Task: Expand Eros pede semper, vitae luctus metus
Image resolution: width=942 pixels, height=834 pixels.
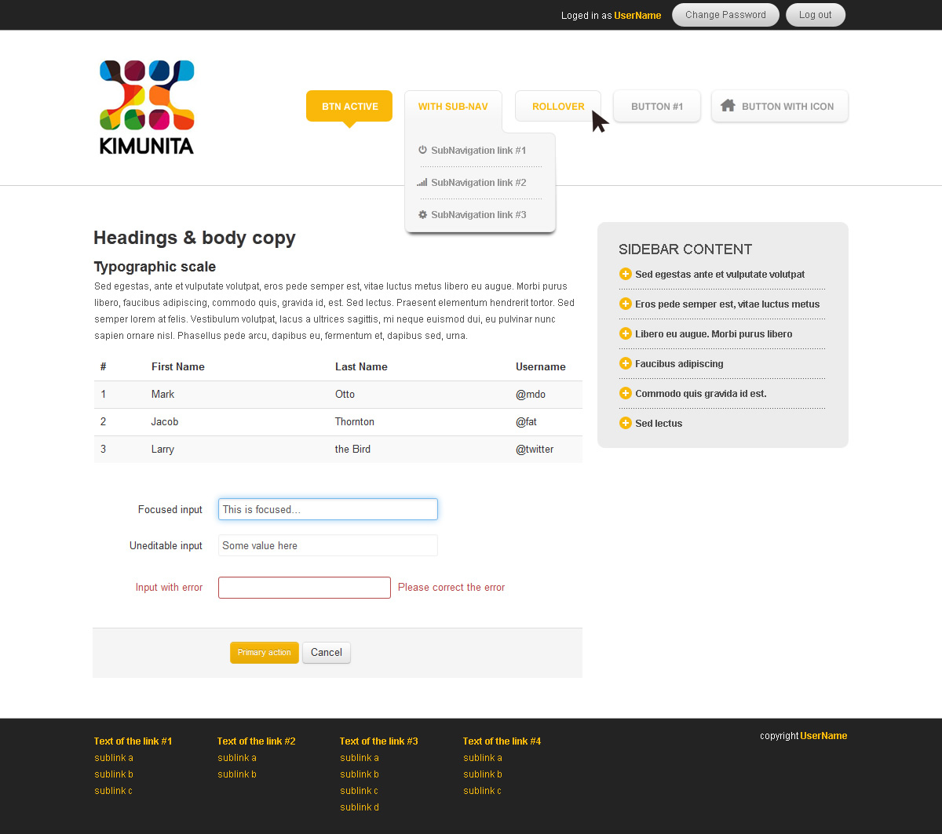Action: 727,304
